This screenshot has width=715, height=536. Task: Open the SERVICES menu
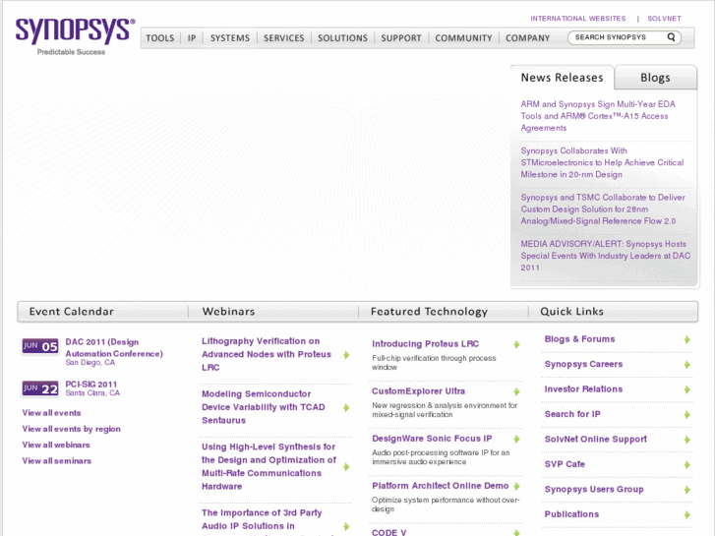coord(283,37)
